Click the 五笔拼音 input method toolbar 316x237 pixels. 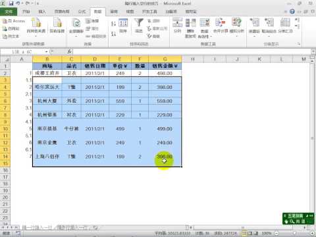pos(298,219)
